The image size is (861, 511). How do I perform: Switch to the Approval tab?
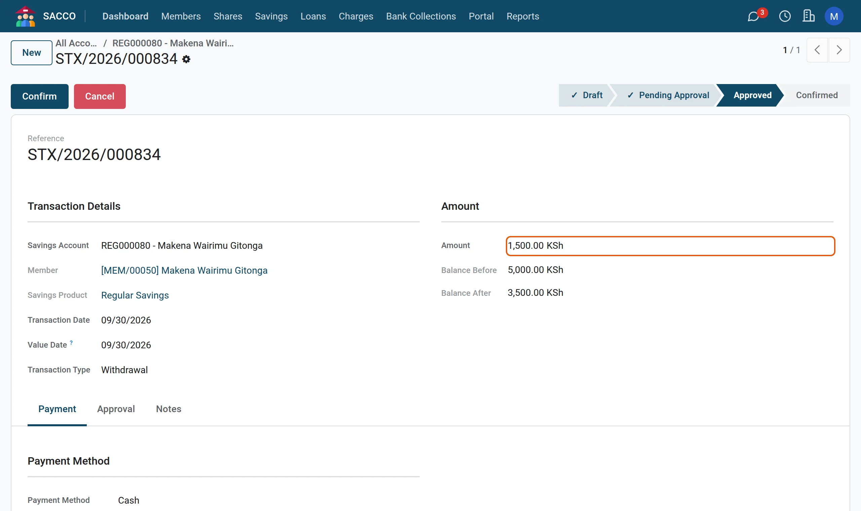tap(116, 409)
